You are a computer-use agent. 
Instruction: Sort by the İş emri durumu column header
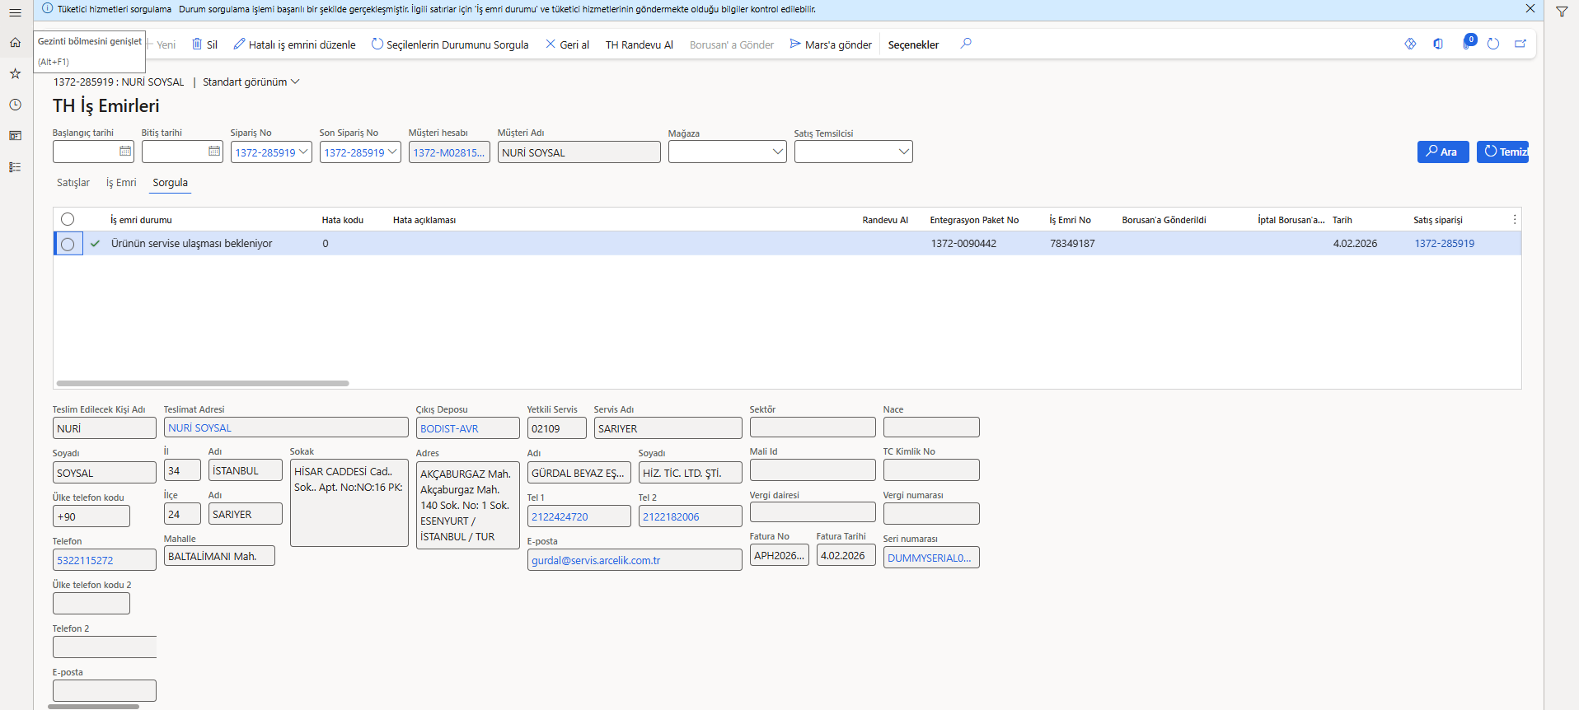pyautogui.click(x=141, y=220)
